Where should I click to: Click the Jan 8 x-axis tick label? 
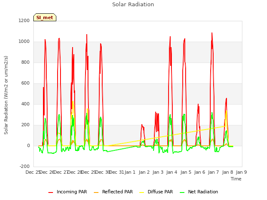pos(227,172)
